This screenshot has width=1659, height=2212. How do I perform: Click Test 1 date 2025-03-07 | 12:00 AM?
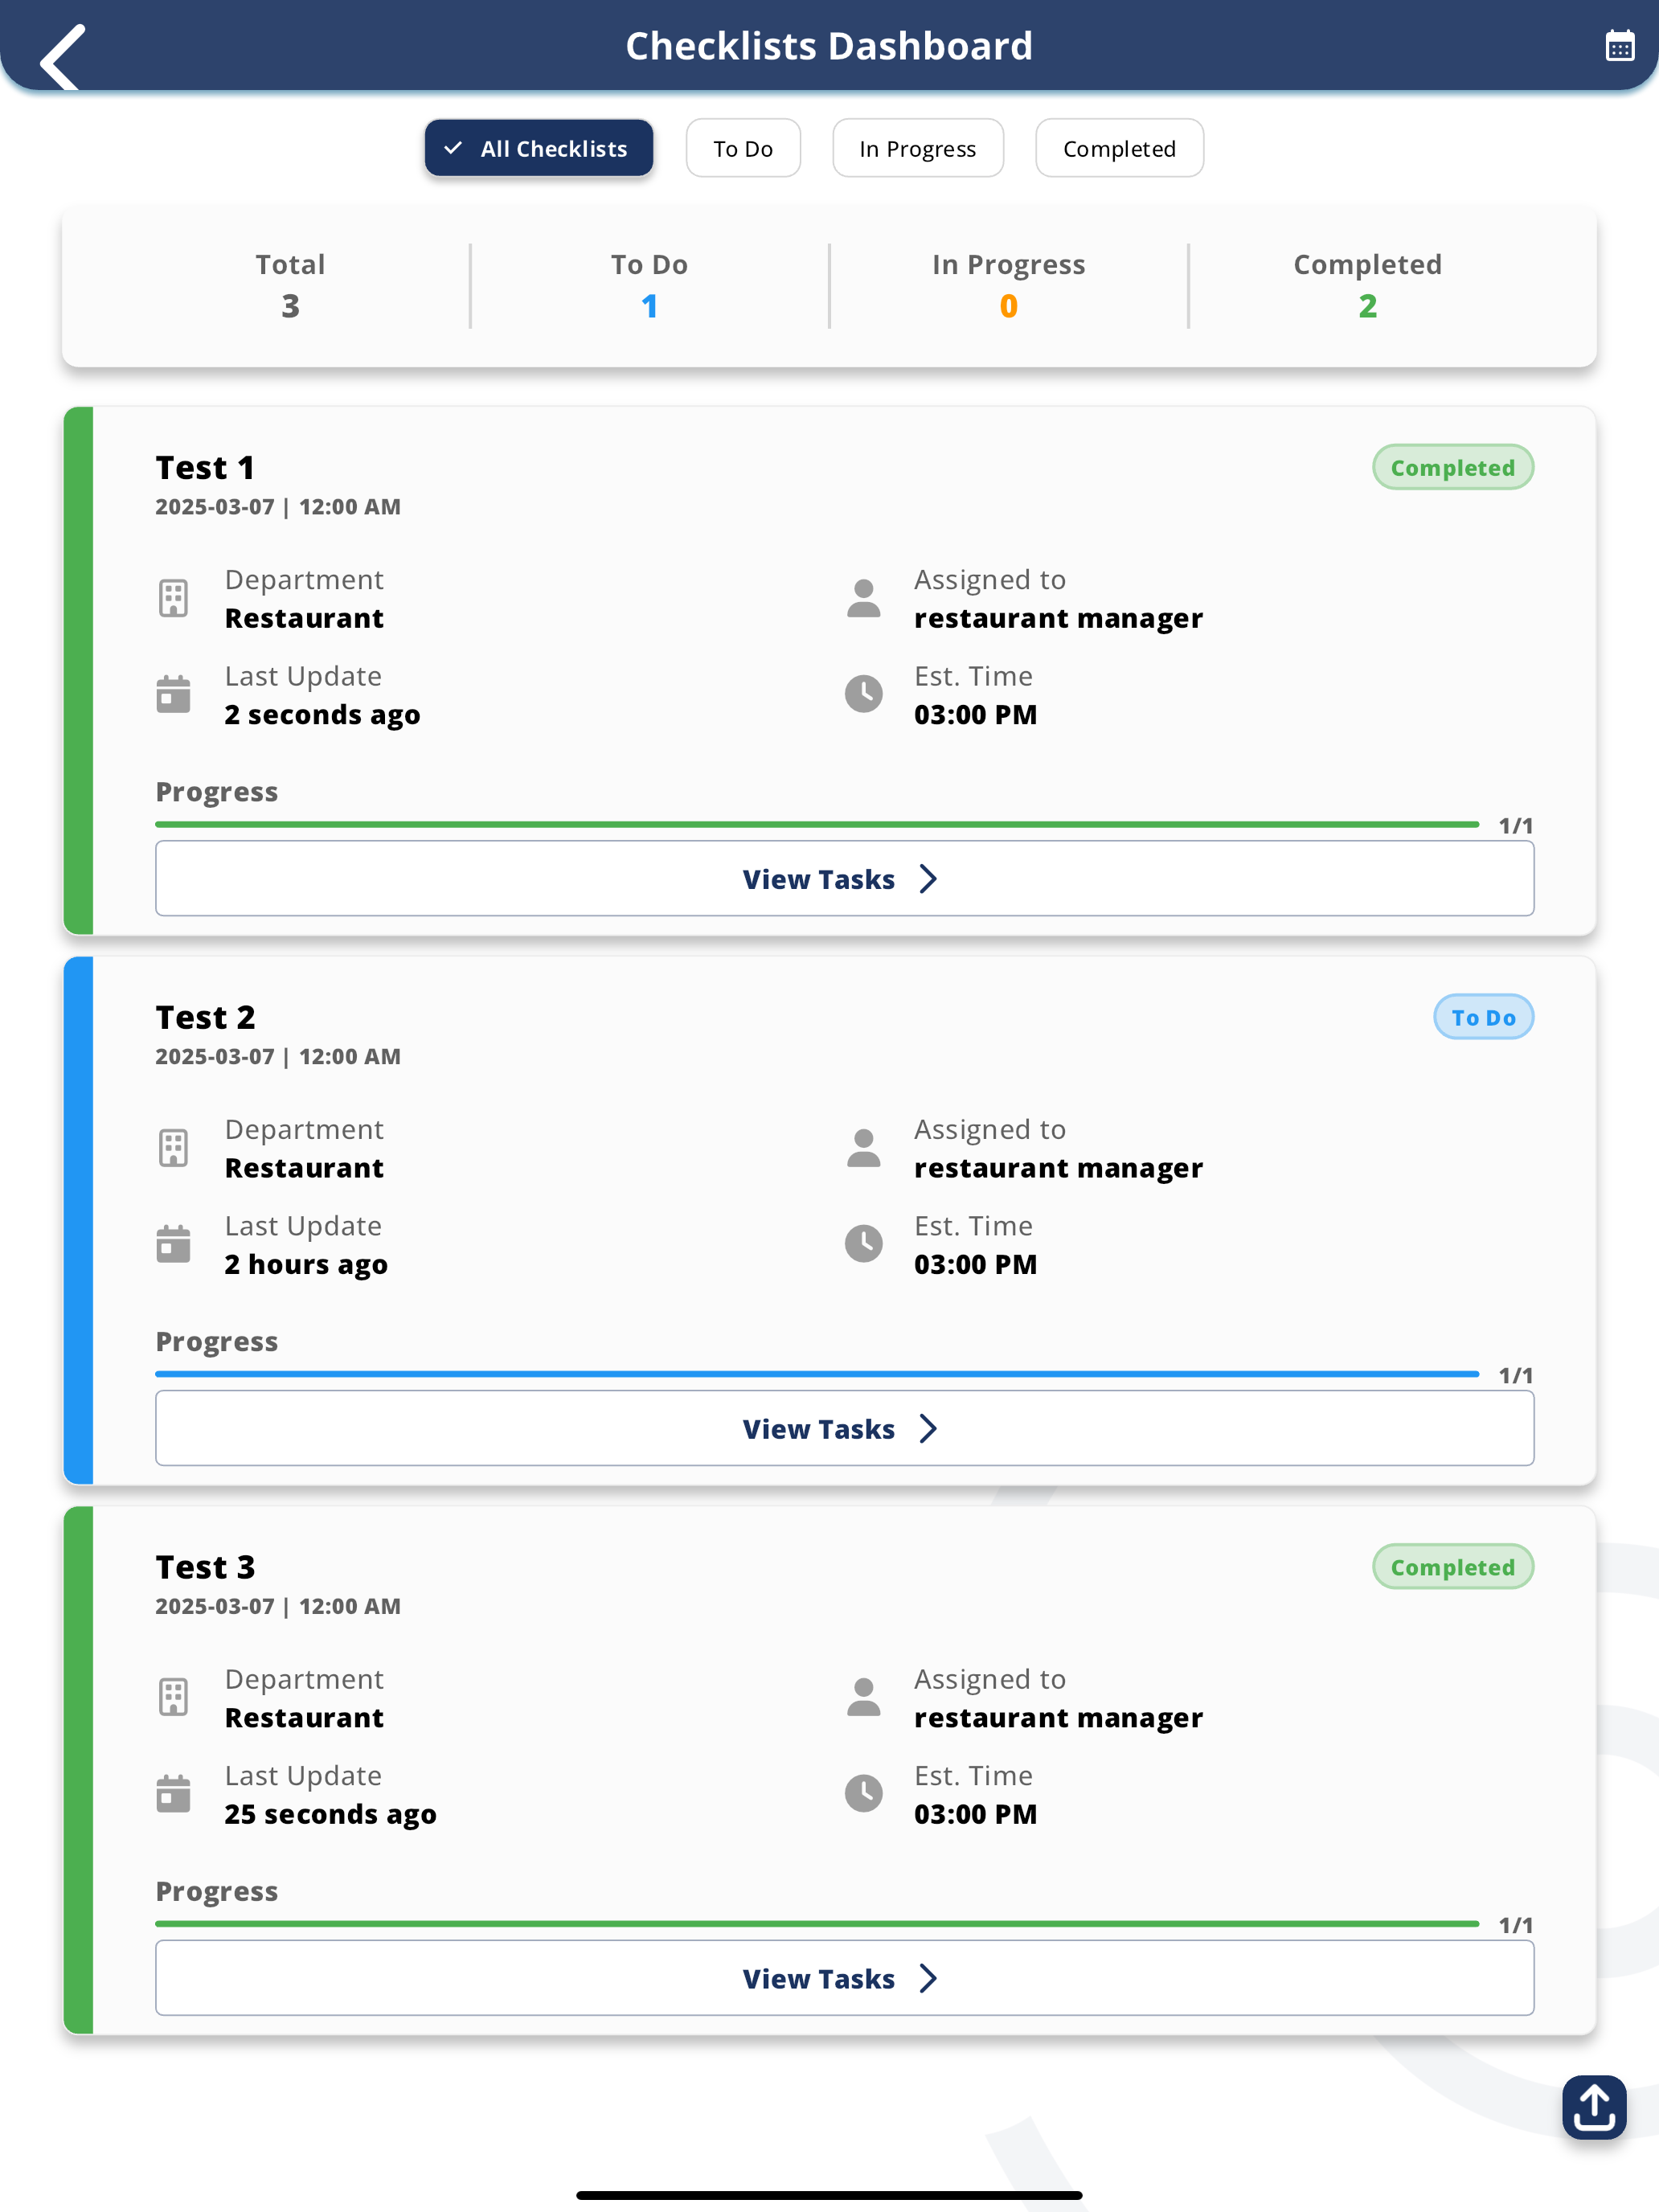[278, 507]
